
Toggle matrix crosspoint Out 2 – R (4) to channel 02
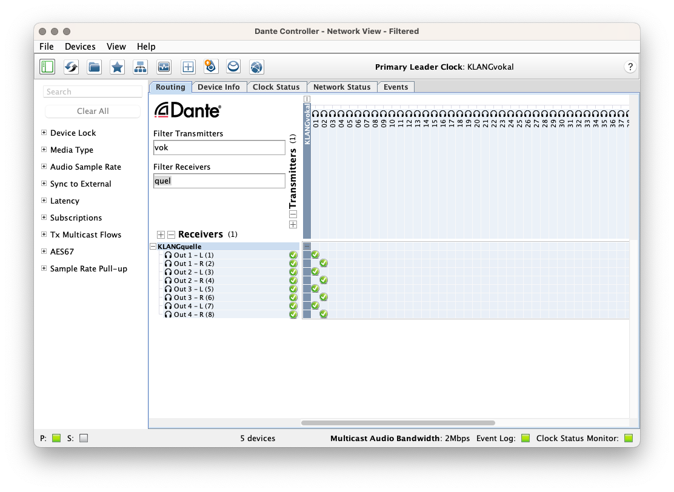pos(324,280)
